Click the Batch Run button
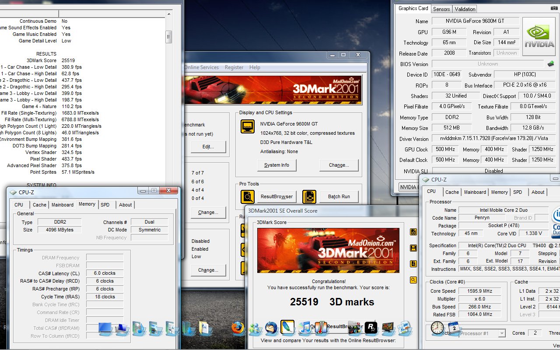Image resolution: width=560 pixels, height=350 pixels. (339, 196)
